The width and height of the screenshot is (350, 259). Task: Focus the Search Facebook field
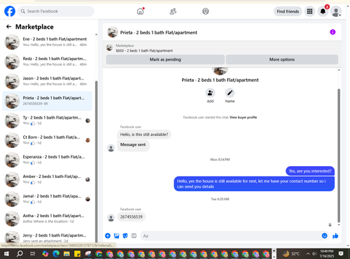tap(56, 11)
